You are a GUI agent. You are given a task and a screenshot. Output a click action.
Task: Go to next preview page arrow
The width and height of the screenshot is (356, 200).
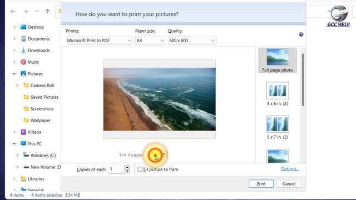coord(165,154)
